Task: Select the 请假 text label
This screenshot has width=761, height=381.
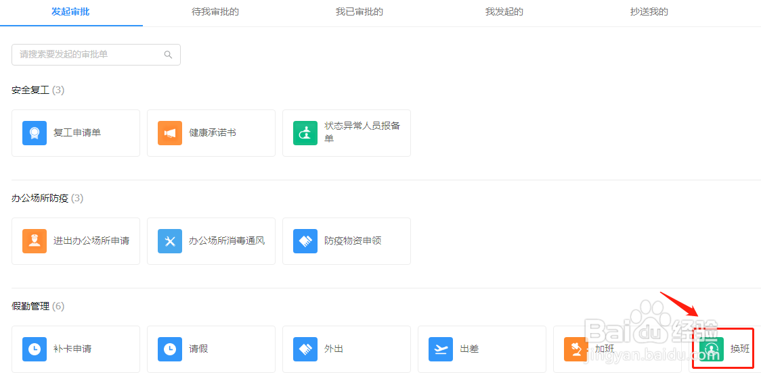Action: tap(198, 349)
